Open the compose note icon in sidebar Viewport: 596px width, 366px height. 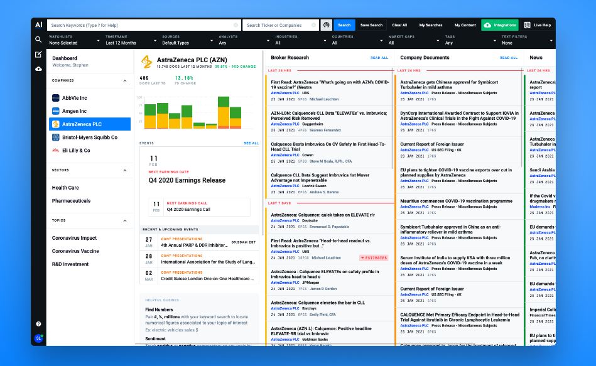[x=38, y=55]
